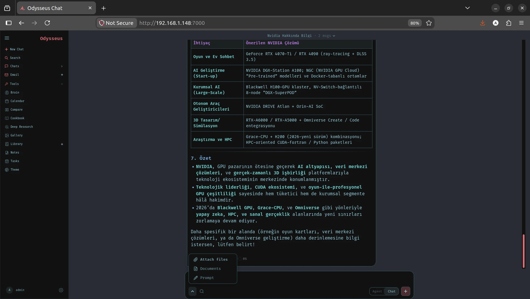
Task: Click the "Araştırma ve HPC" table cell
Action: [217, 139]
